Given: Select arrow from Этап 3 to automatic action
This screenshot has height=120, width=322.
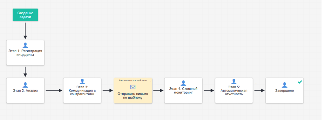Looking at the screenshot, I should (107, 91).
